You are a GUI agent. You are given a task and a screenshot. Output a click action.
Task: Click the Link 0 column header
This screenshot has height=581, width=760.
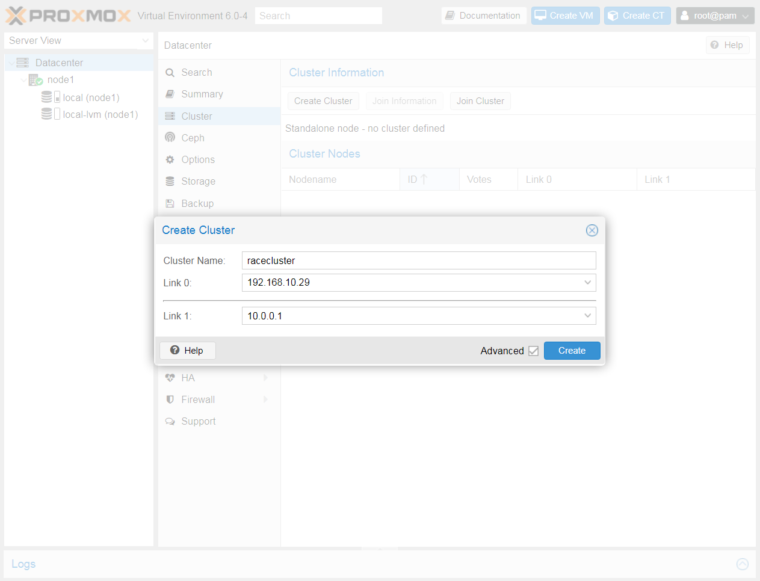pyautogui.click(x=577, y=179)
